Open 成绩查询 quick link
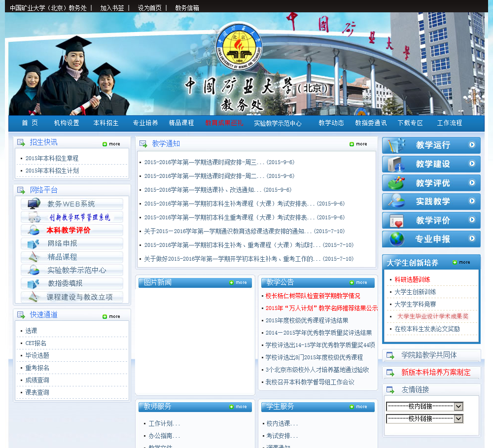This screenshot has height=448, width=493. click(x=37, y=380)
